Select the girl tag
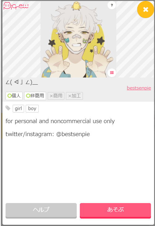 click(18, 109)
